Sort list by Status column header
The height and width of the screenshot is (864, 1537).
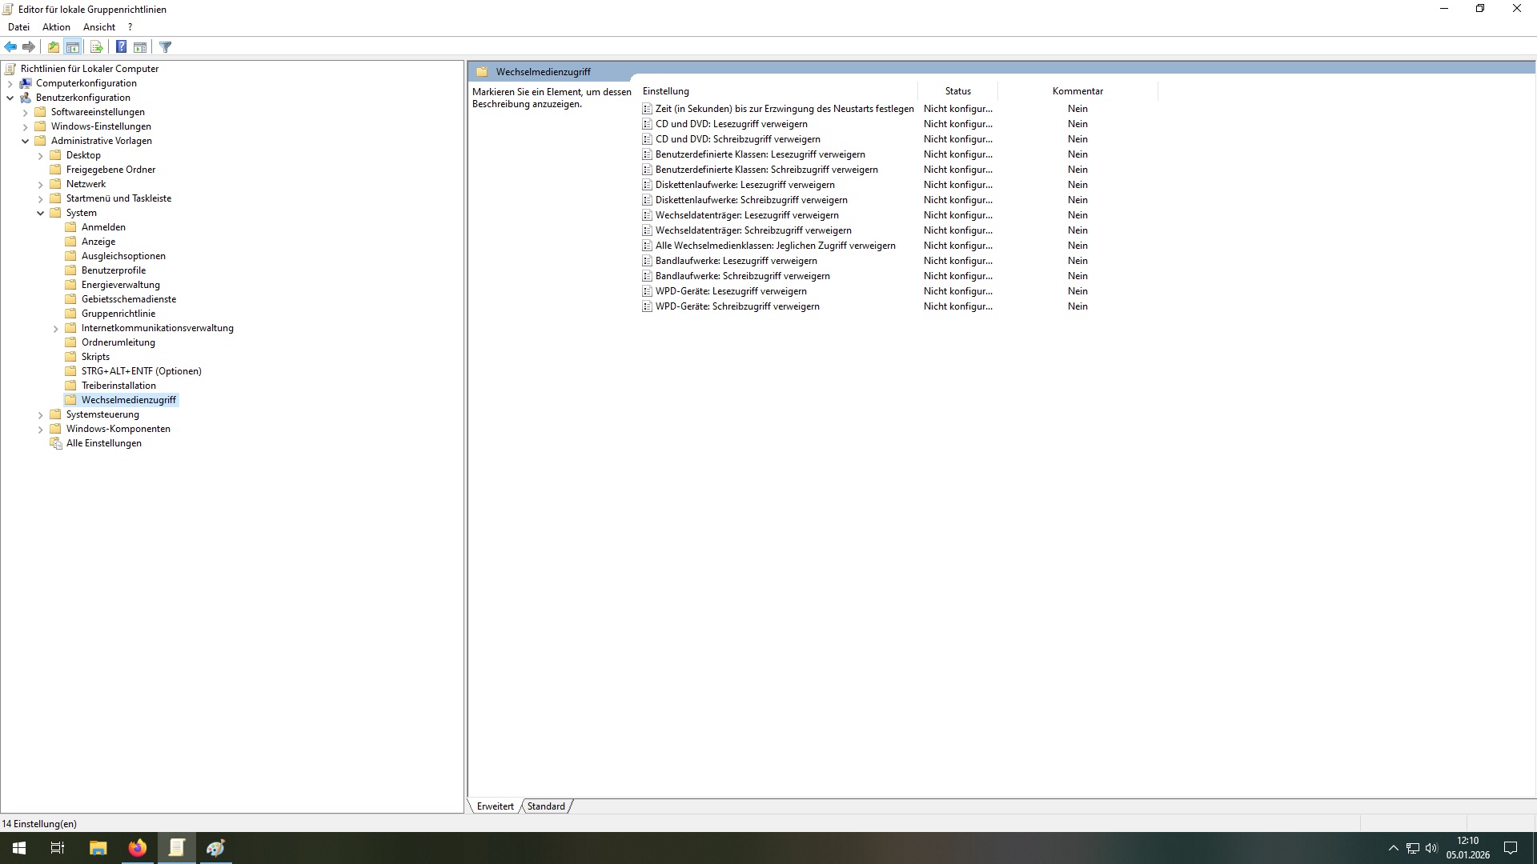(957, 91)
